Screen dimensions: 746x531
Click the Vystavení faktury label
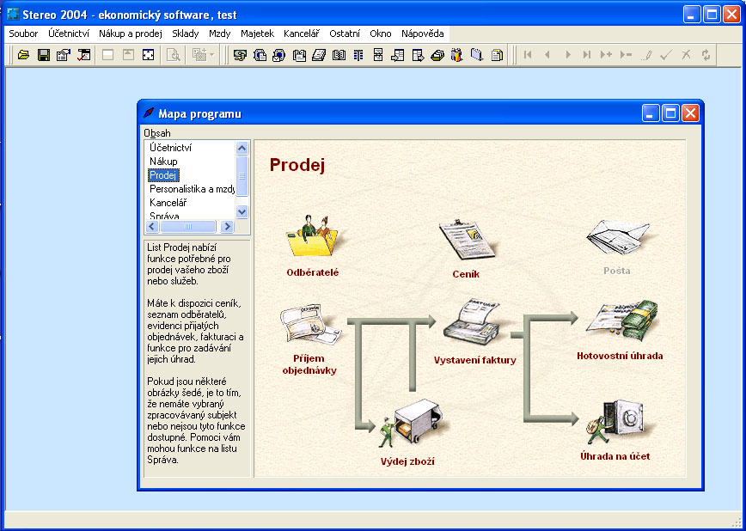474,360
